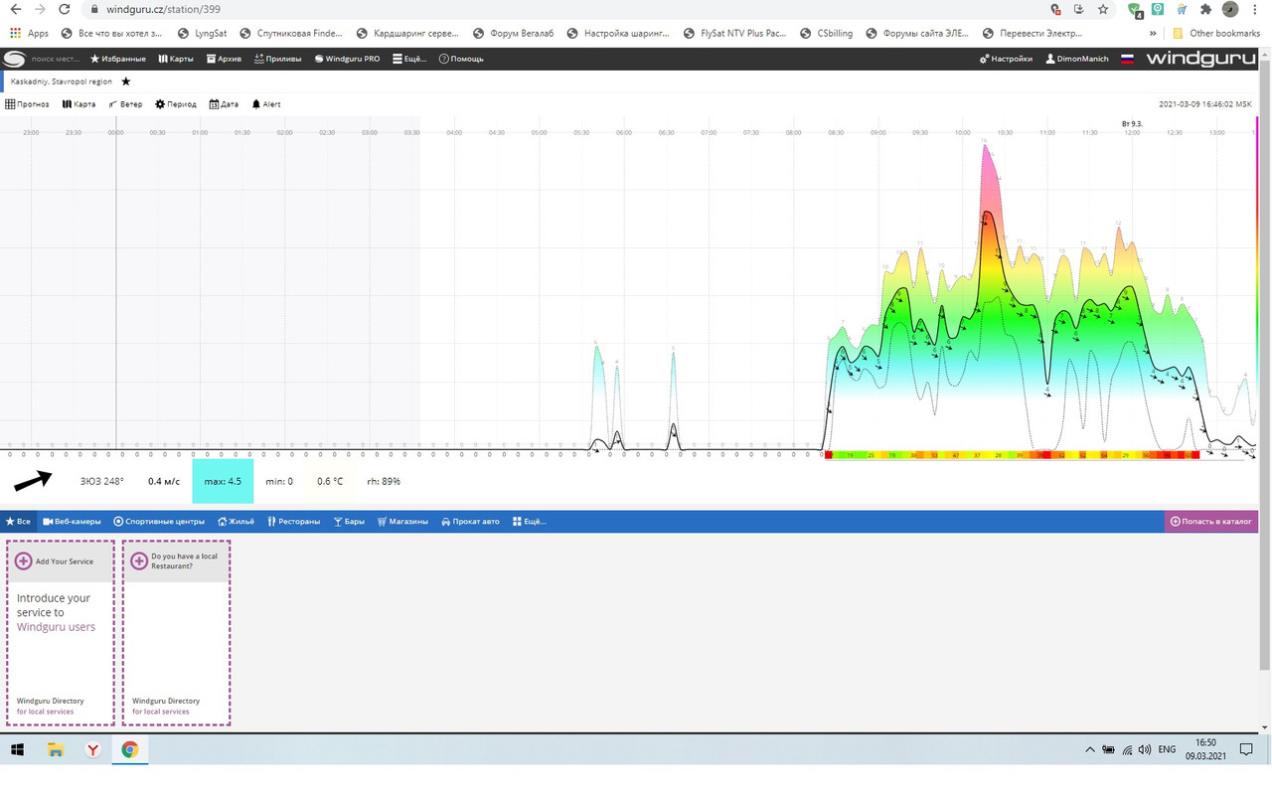The width and height of the screenshot is (1272, 795).
Task: Open Избранные favorites menu
Action: 118,59
